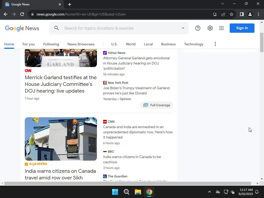Viewport: 264px width, 198px height.
Task: Open the notification bell in system tray
Action: point(257,192)
